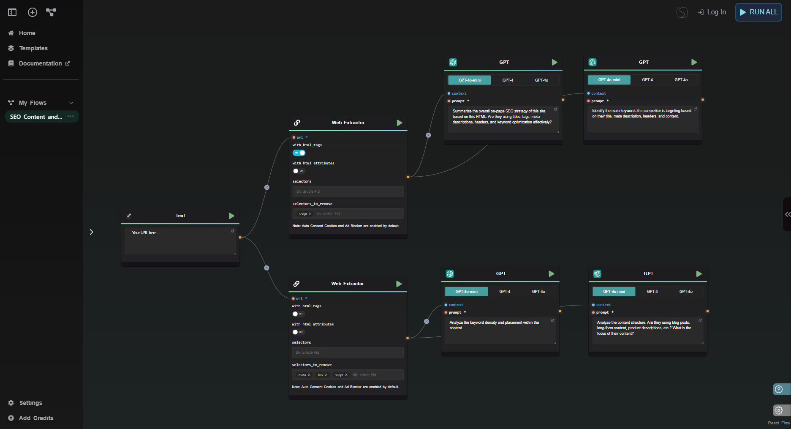The height and width of the screenshot is (429, 791).
Task: Remove the meta tag from lower selectors_to_remove
Action: [x=309, y=375]
